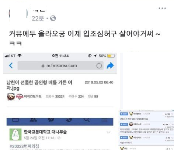Viewport: 174px width, 150px height.
Task: Select the news feed icon in blue bar
Action: [15, 120]
